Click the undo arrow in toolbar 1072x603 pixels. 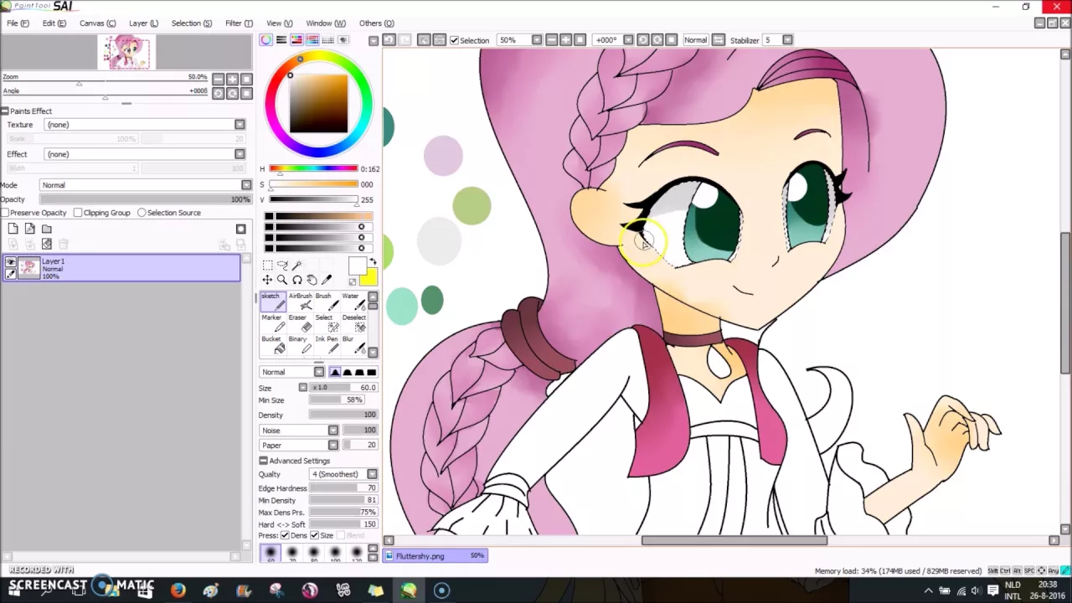click(389, 39)
